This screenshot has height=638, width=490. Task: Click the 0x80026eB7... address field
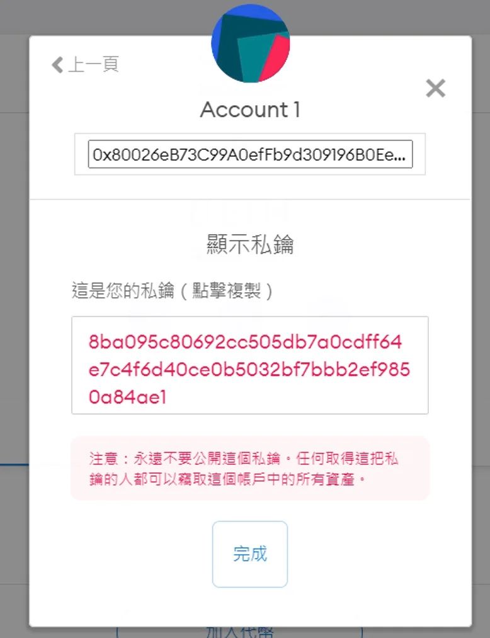tap(250, 154)
